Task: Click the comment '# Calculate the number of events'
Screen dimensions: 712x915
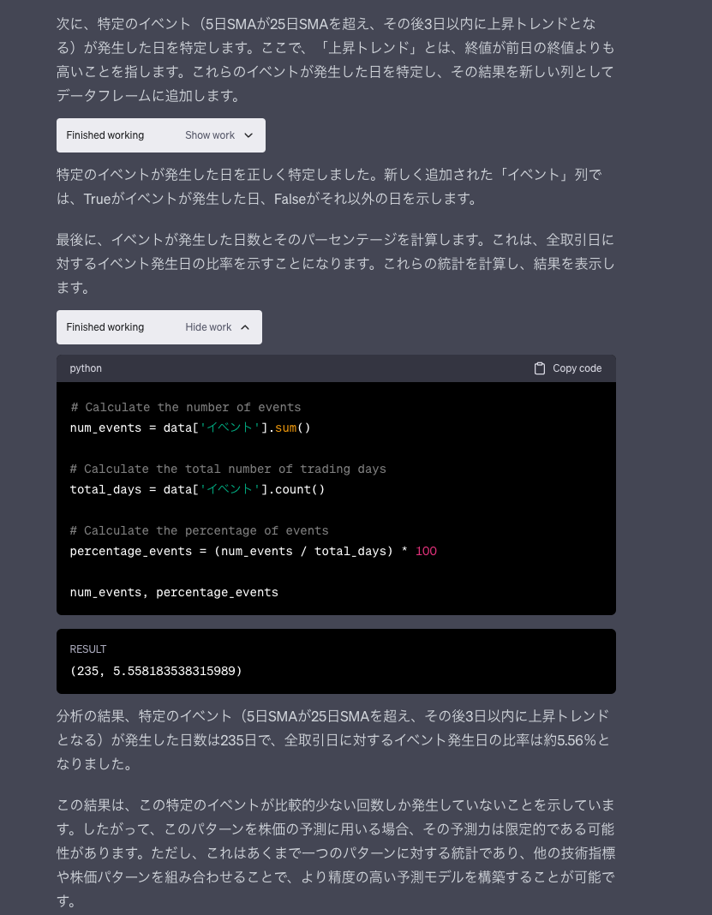Action: [186, 407]
